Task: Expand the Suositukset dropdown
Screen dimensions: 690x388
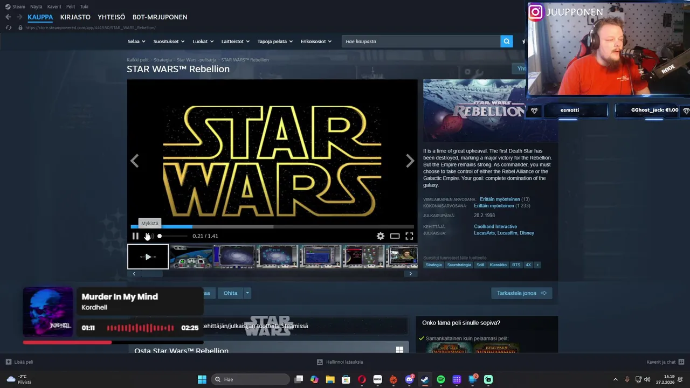Action: click(x=169, y=41)
